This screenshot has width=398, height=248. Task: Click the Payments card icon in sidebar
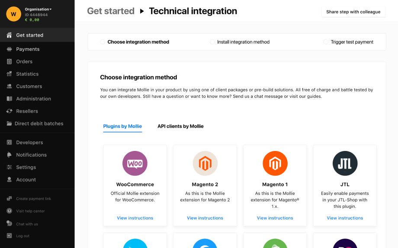(9, 49)
